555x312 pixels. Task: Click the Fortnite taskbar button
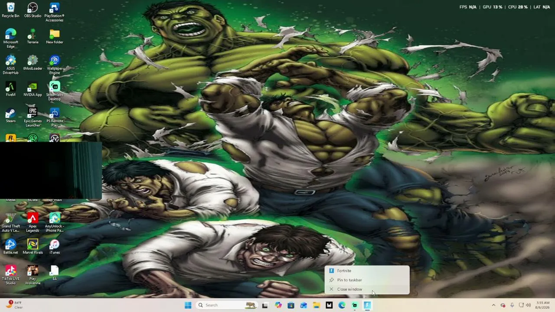(x=367, y=305)
